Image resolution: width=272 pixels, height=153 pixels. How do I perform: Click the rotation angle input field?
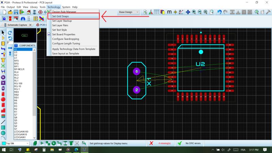pyautogui.click(x=10, y=42)
